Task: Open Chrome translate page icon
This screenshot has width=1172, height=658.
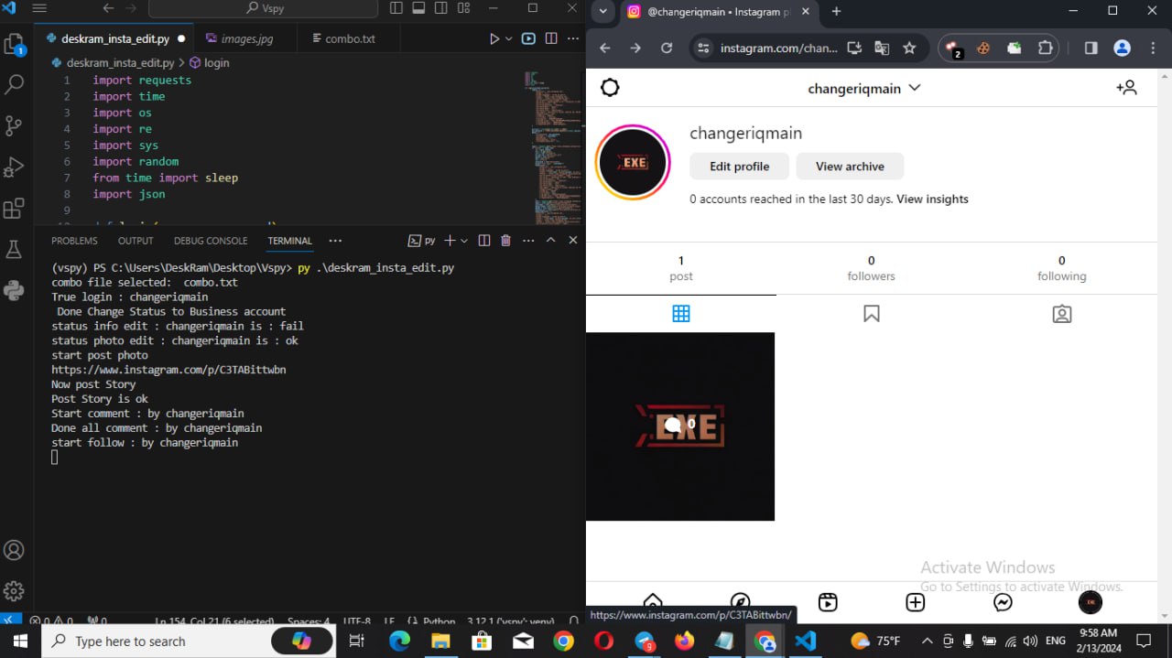Action: point(882,49)
